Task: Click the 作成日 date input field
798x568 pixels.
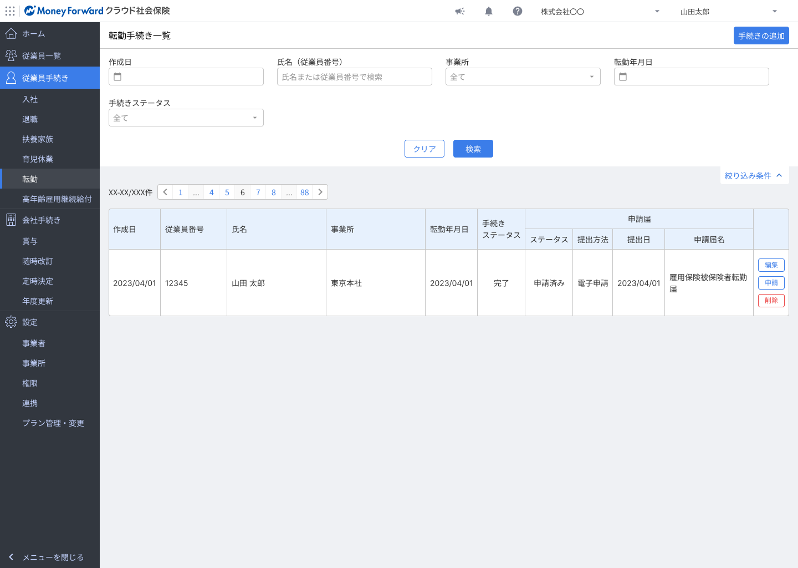Action: tap(186, 77)
